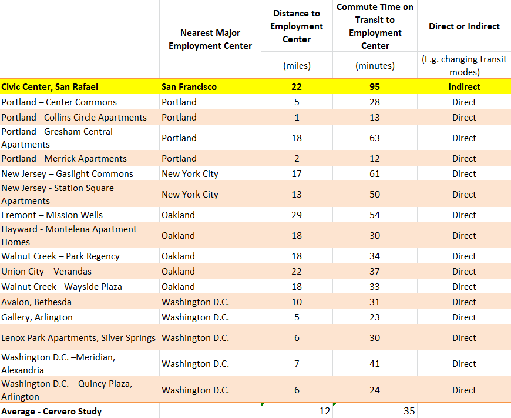Select commute time 23 in Gallery, Arlington row
The height and width of the screenshot is (418, 511).
pos(375,317)
